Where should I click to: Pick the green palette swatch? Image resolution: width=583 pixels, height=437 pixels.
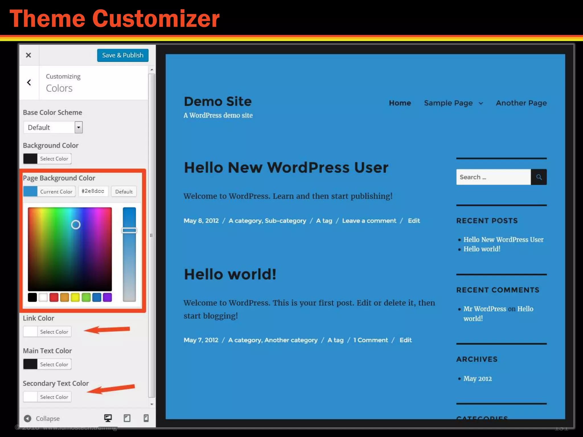86,297
